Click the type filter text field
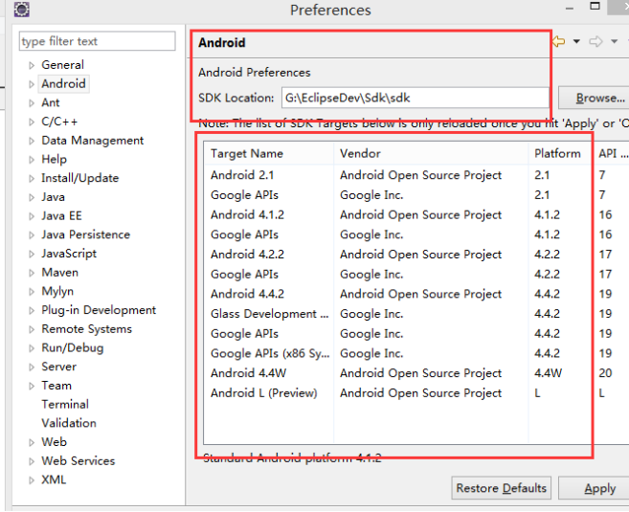This screenshot has width=629, height=512. 97,41
